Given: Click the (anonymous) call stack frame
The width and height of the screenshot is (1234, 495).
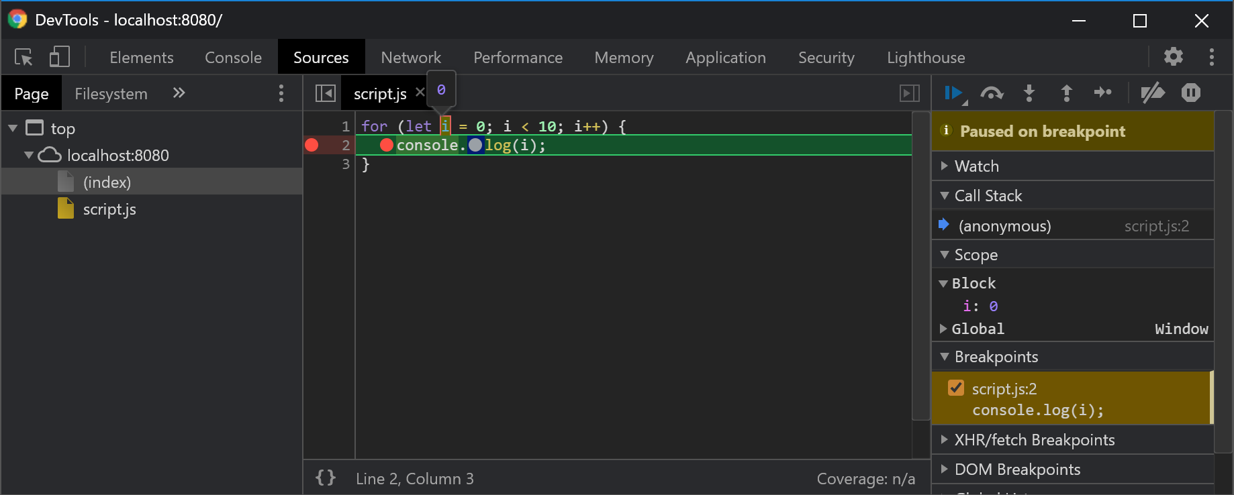Looking at the screenshot, I should [x=1004, y=226].
